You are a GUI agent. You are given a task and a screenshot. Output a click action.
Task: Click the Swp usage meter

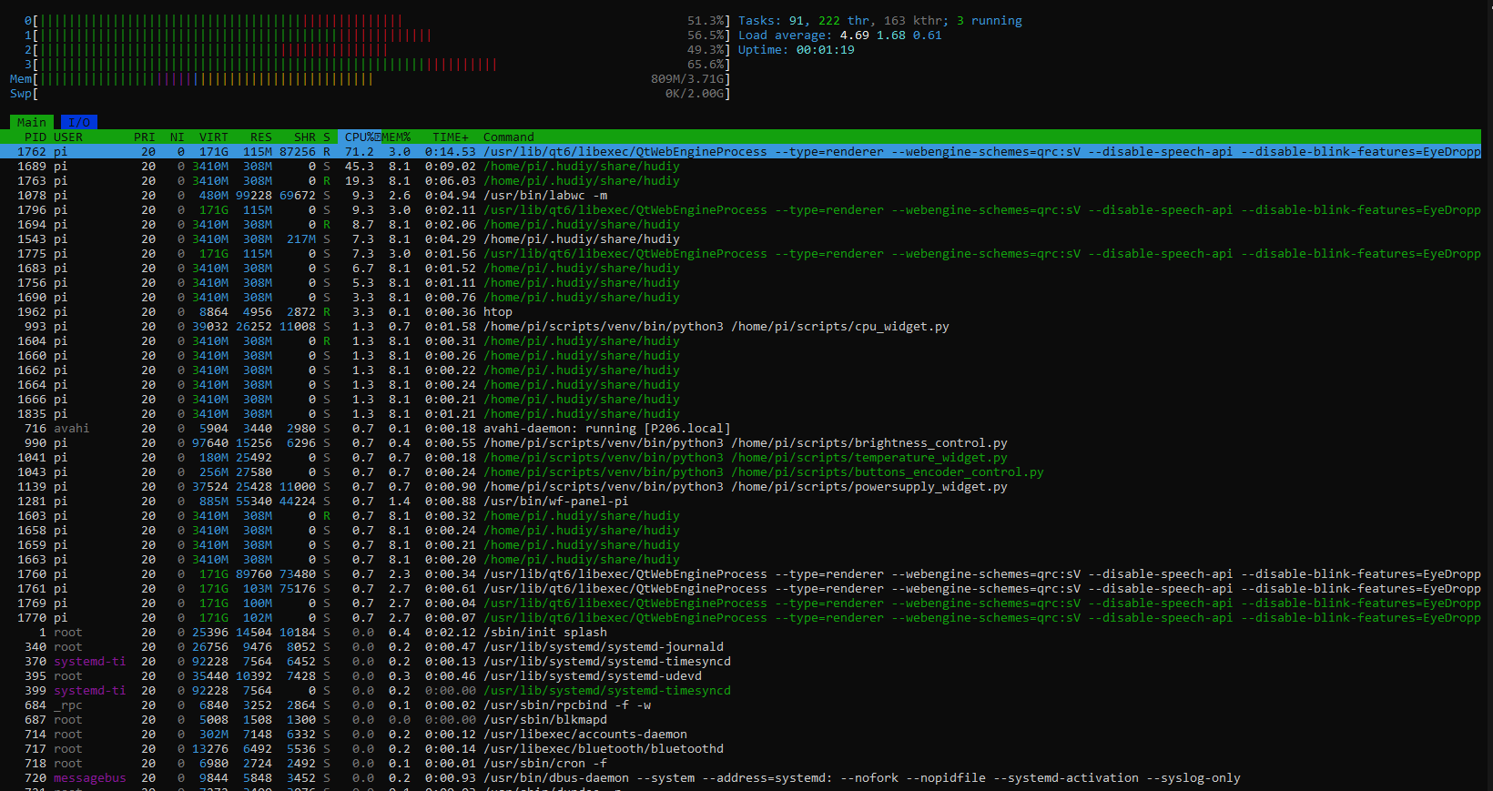370,93
